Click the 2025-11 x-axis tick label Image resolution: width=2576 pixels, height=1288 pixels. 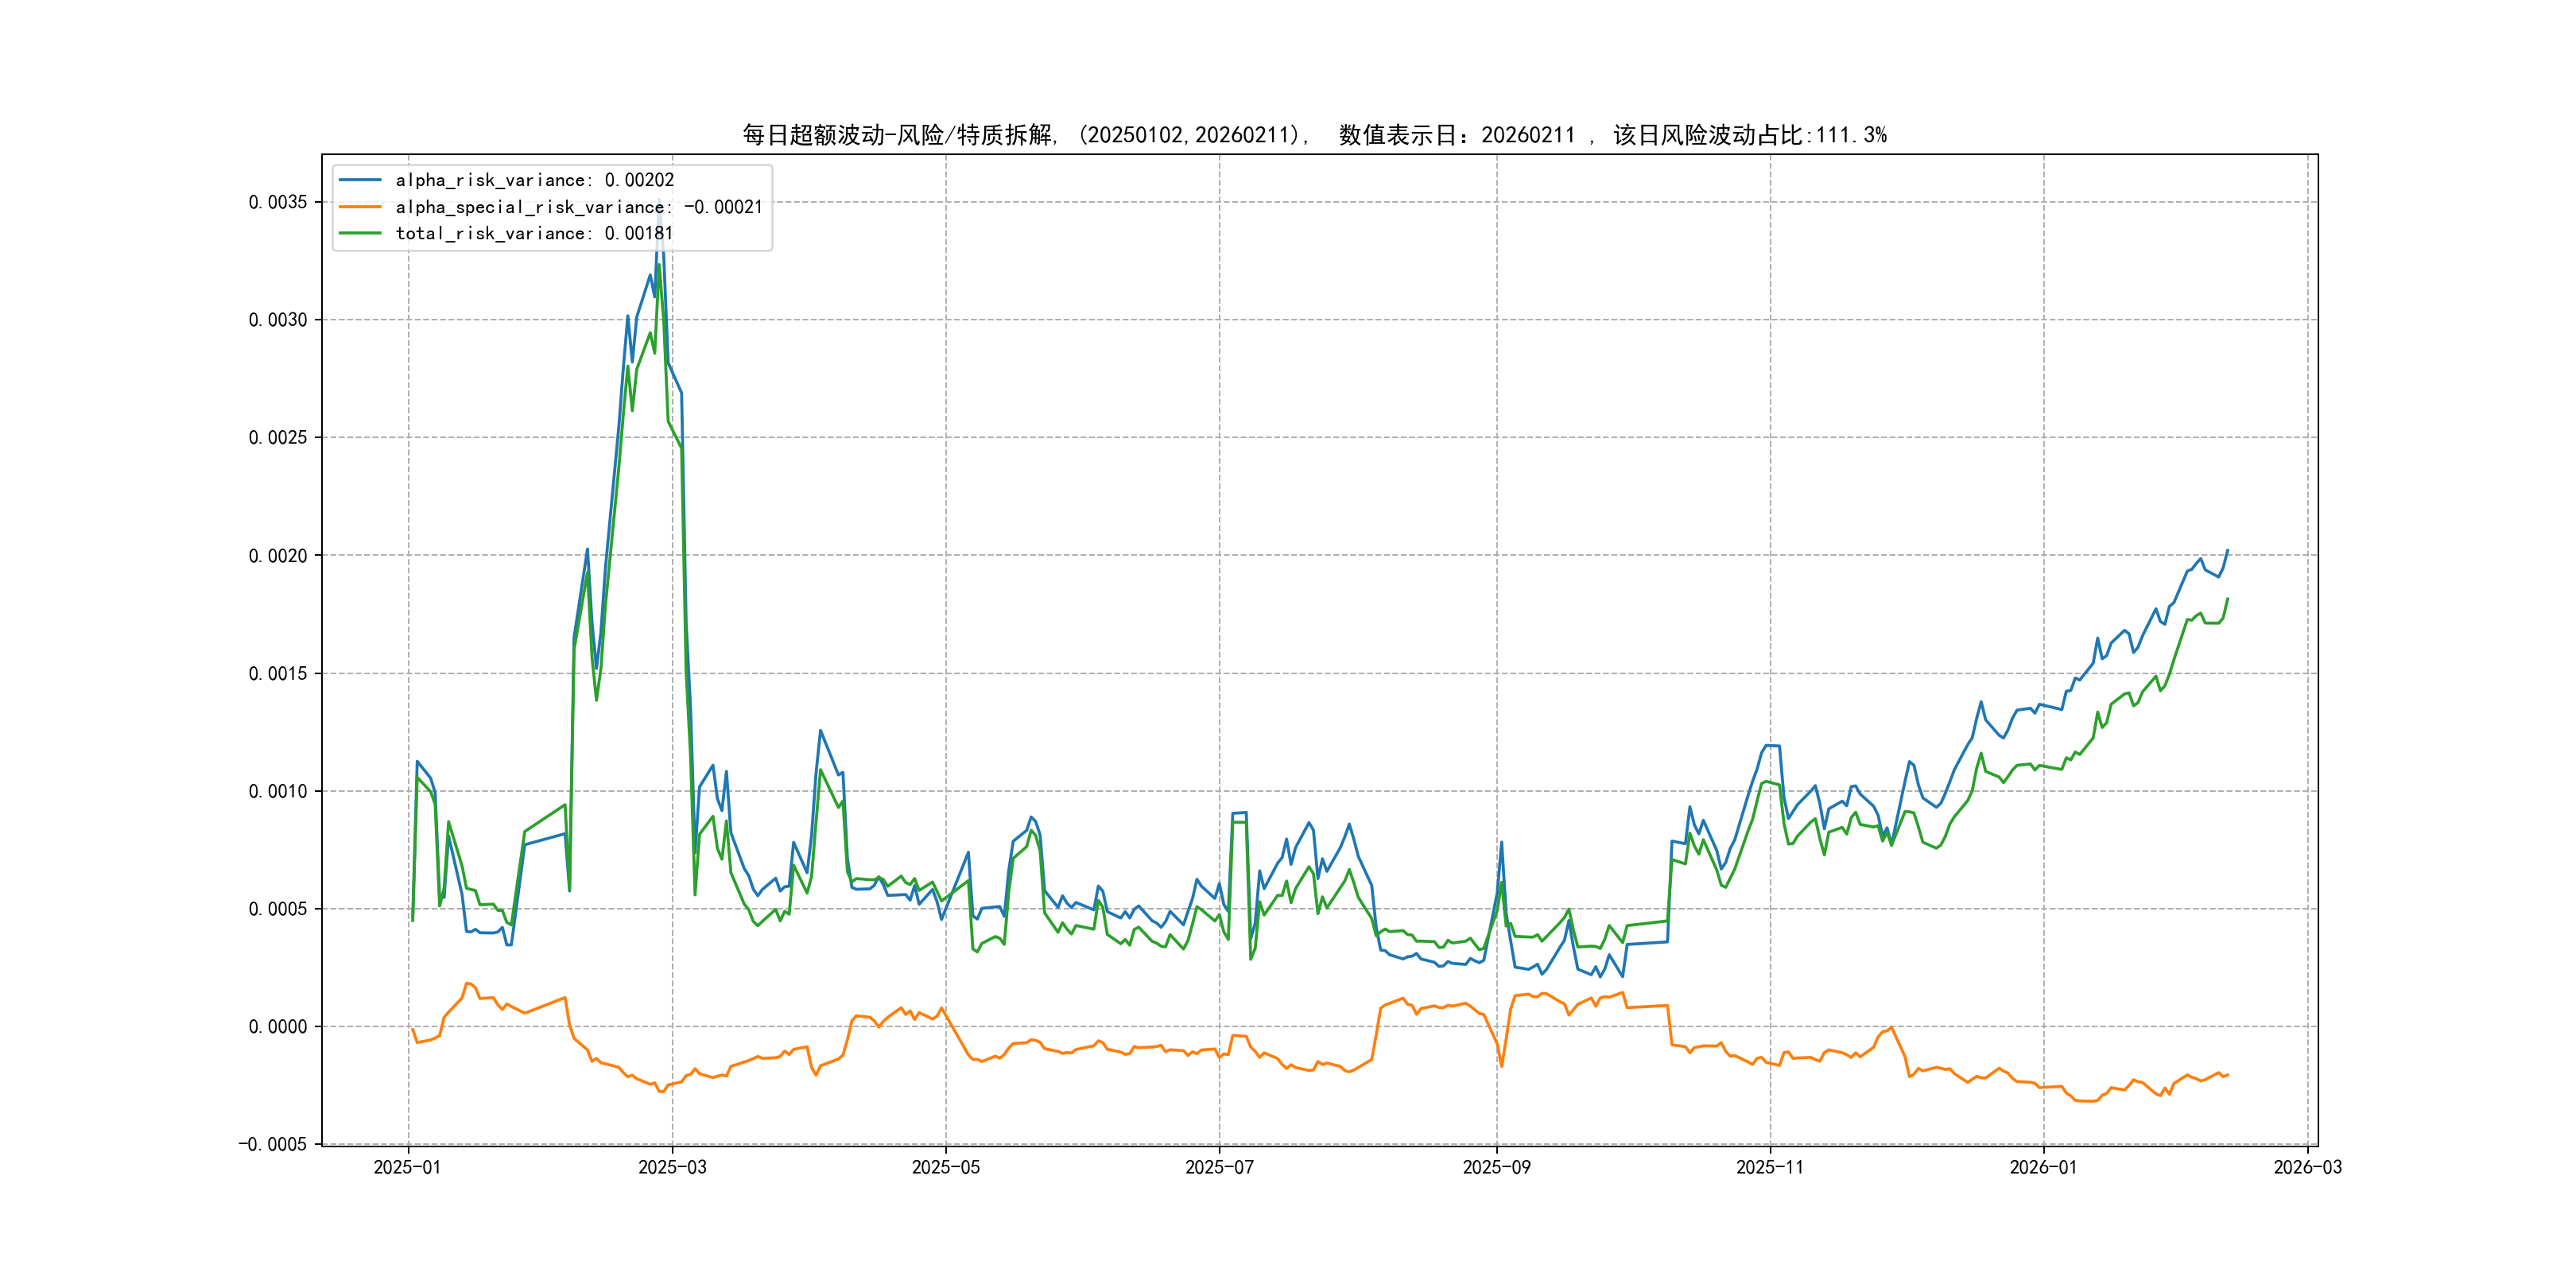1770,1167
